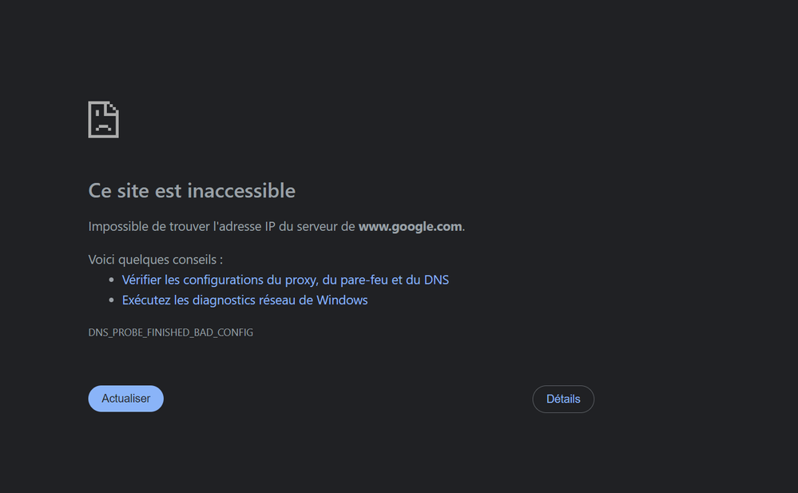Reload the page with the Actualiser button
Image resolution: width=798 pixels, height=493 pixels.
click(x=125, y=399)
